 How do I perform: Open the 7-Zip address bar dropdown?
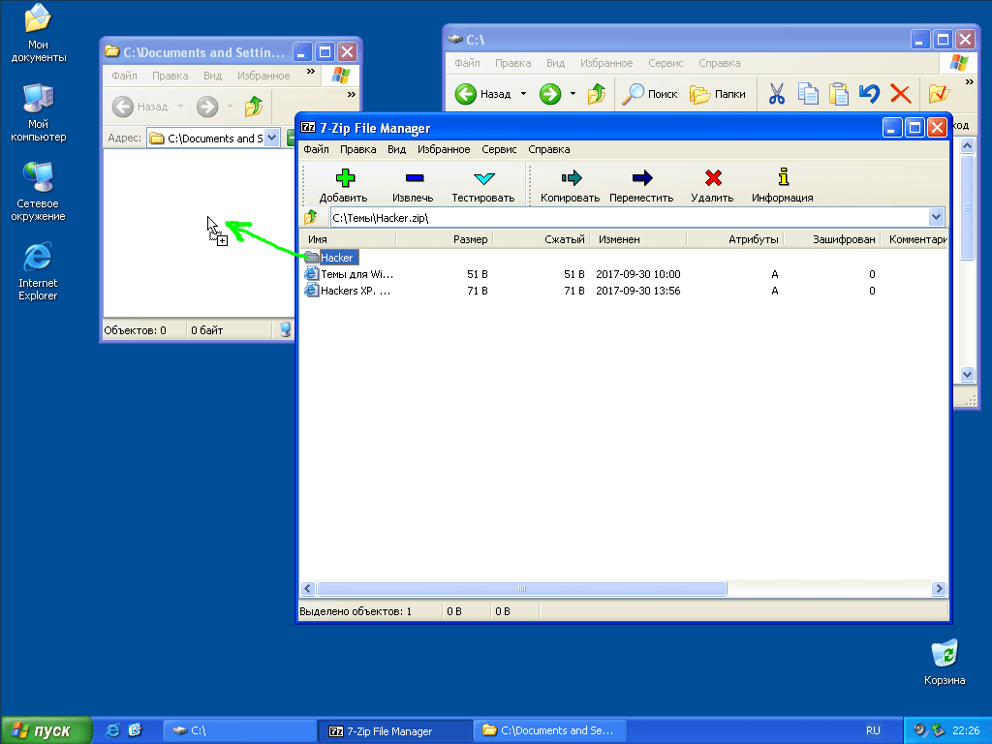[x=935, y=217]
